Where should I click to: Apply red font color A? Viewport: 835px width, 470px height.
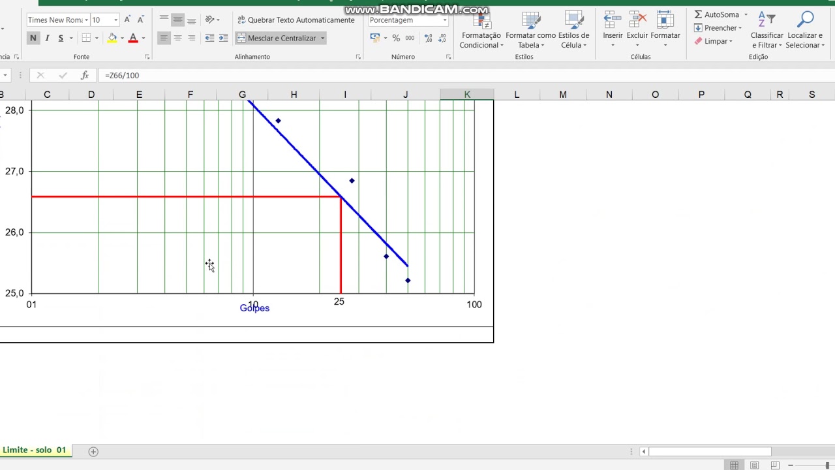[133, 39]
